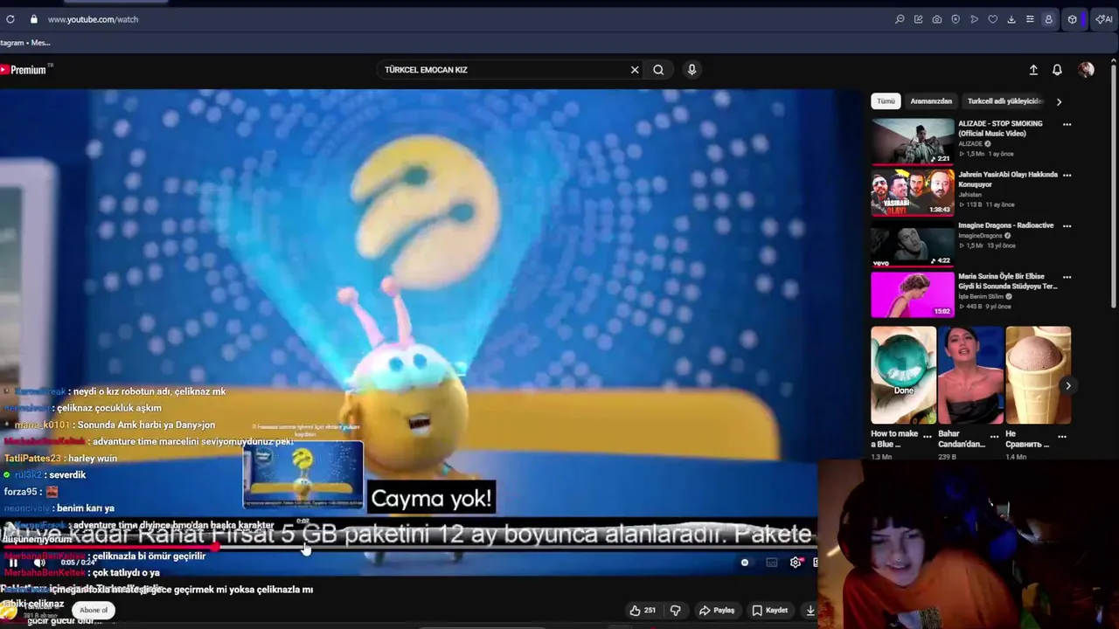Viewport: 1119px width, 629px height.
Task: Open YouTube notifications bell
Action: [x=1057, y=70]
